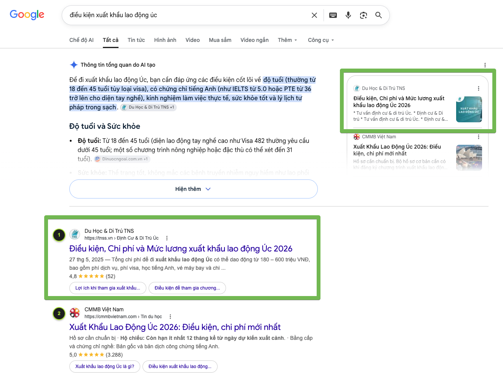Open result Điều kiện, Chi phí và Mức lương xuất khẩu

181,249
